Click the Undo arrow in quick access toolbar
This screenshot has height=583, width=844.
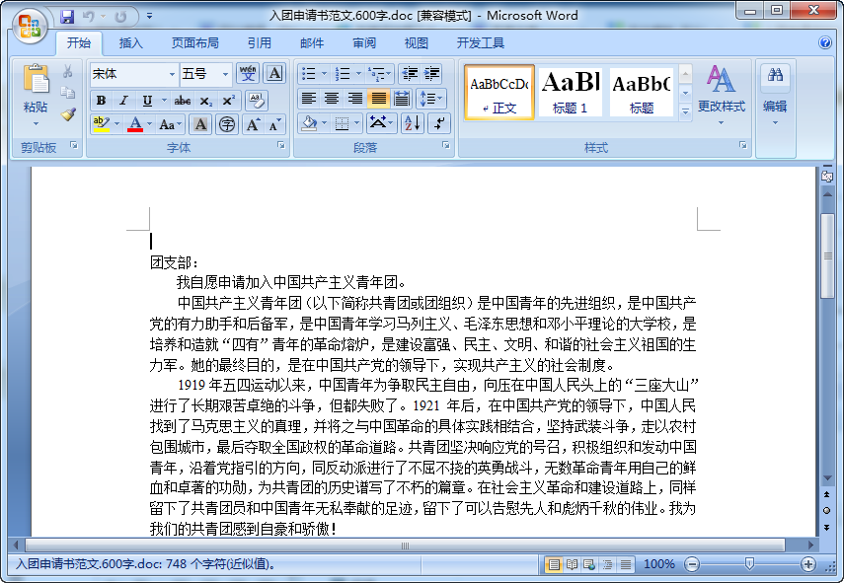(88, 17)
